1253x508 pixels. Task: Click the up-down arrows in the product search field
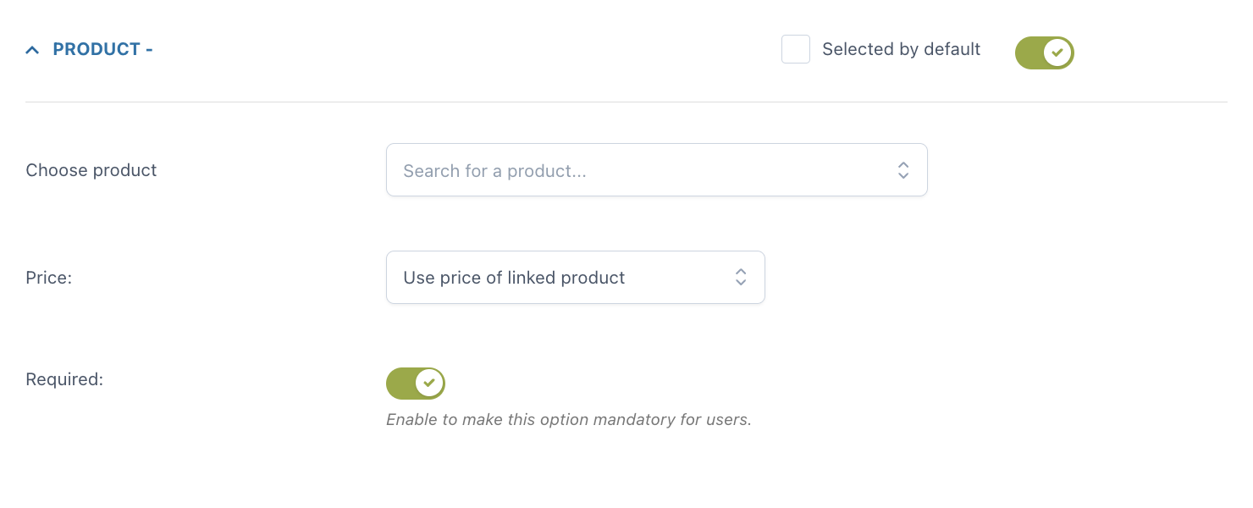pos(903,170)
